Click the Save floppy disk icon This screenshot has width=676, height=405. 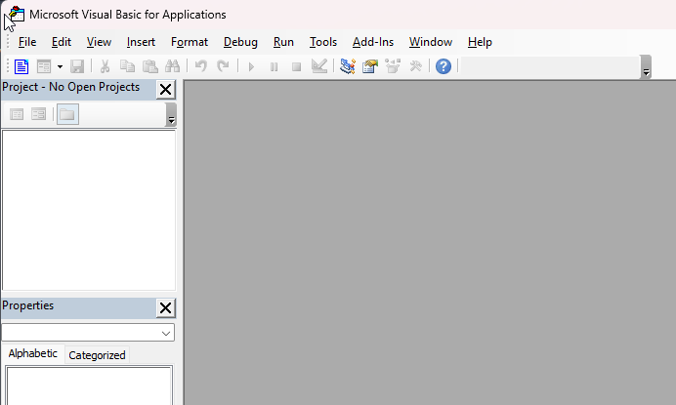click(x=77, y=66)
